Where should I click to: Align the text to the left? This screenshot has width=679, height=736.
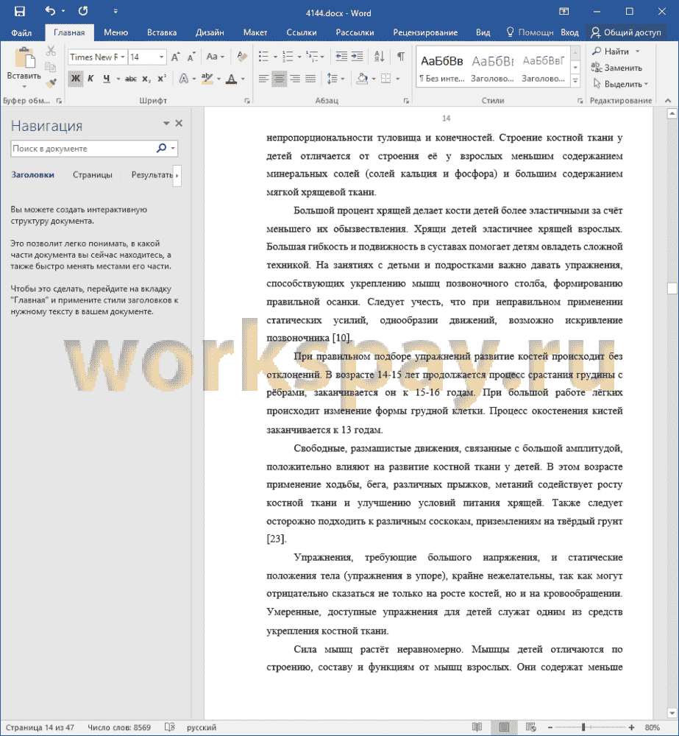pyautogui.click(x=263, y=79)
